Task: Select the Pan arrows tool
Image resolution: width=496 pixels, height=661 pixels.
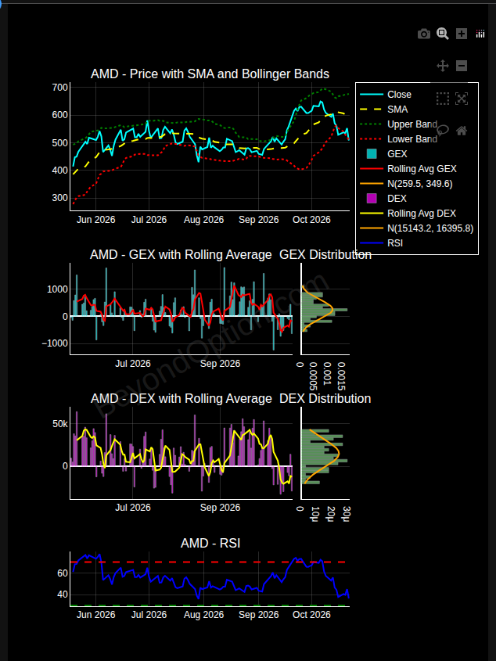Action: click(x=443, y=66)
